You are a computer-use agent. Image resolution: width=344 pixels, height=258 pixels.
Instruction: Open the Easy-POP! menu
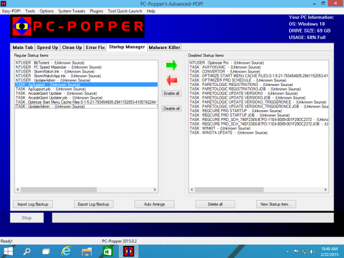coord(11,11)
